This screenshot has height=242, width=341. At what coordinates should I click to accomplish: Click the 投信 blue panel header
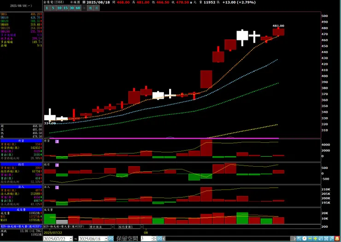click(21, 164)
